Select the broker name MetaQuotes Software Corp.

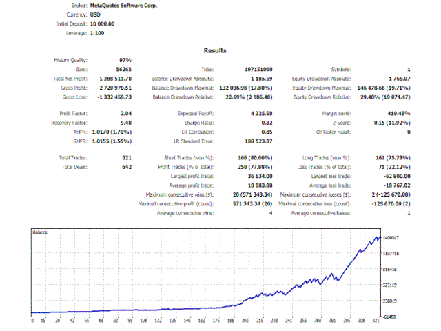[x=123, y=6]
